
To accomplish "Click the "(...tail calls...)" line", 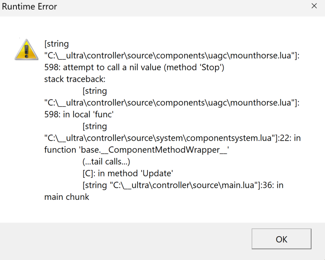I will (x=106, y=161).
